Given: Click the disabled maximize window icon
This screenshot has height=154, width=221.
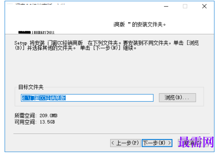Looking at the screenshot, I should 185,6.
